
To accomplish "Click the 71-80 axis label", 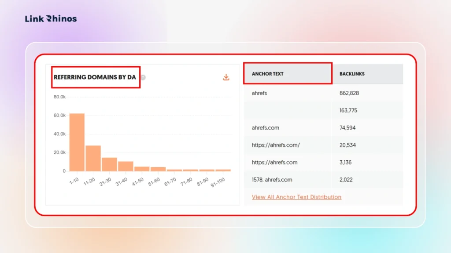I will point(186,181).
